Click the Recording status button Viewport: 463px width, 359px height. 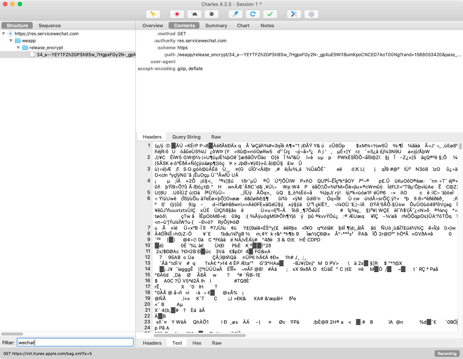pos(447,353)
